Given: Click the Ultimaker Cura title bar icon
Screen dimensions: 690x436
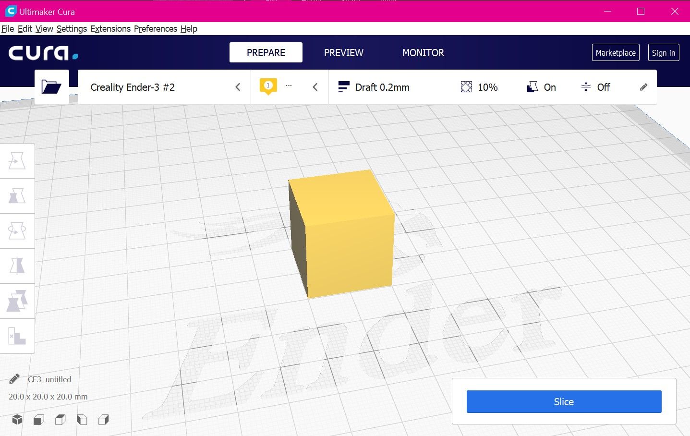Looking at the screenshot, I should [x=11, y=11].
